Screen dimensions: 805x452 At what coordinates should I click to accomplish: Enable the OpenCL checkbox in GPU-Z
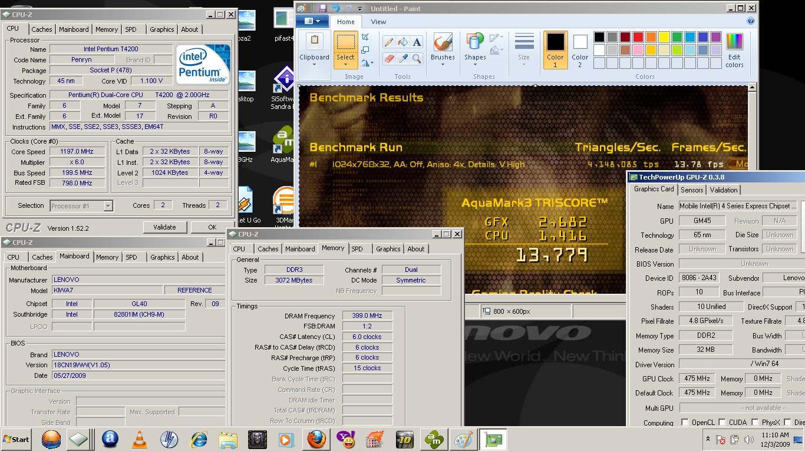click(684, 423)
